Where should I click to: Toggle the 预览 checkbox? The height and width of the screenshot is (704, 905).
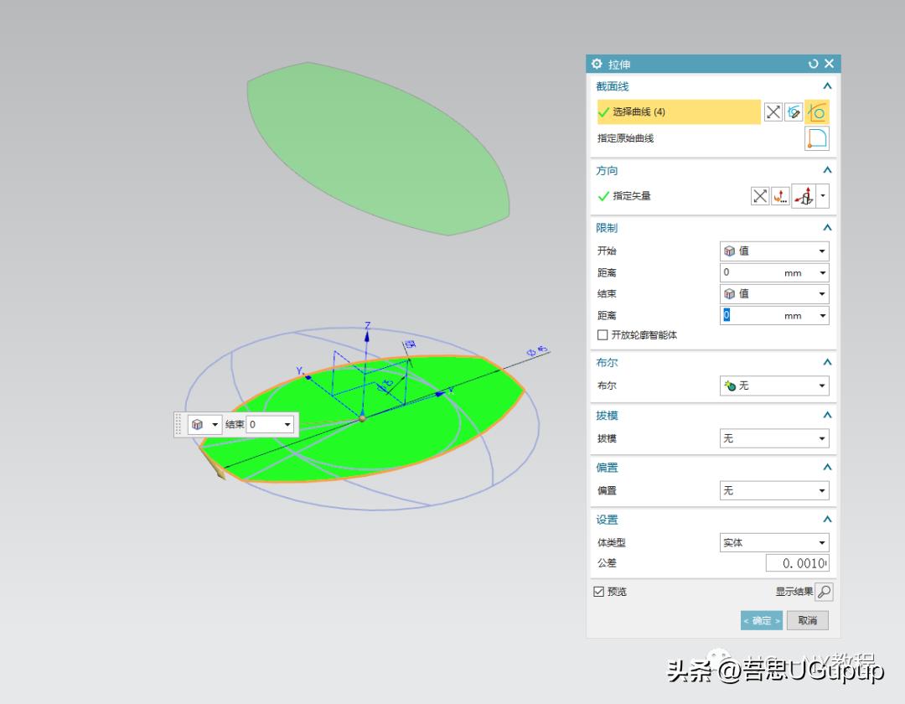tap(598, 592)
